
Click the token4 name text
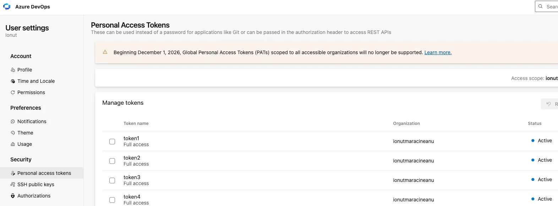tap(132, 197)
